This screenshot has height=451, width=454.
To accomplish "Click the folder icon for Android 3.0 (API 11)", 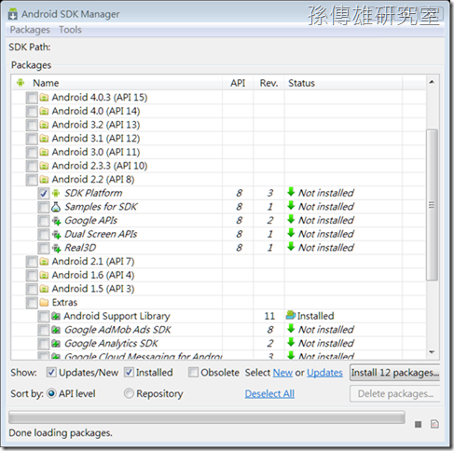I will [44, 152].
